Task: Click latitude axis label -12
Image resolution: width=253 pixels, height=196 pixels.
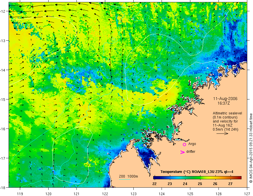Action: point(3,11)
